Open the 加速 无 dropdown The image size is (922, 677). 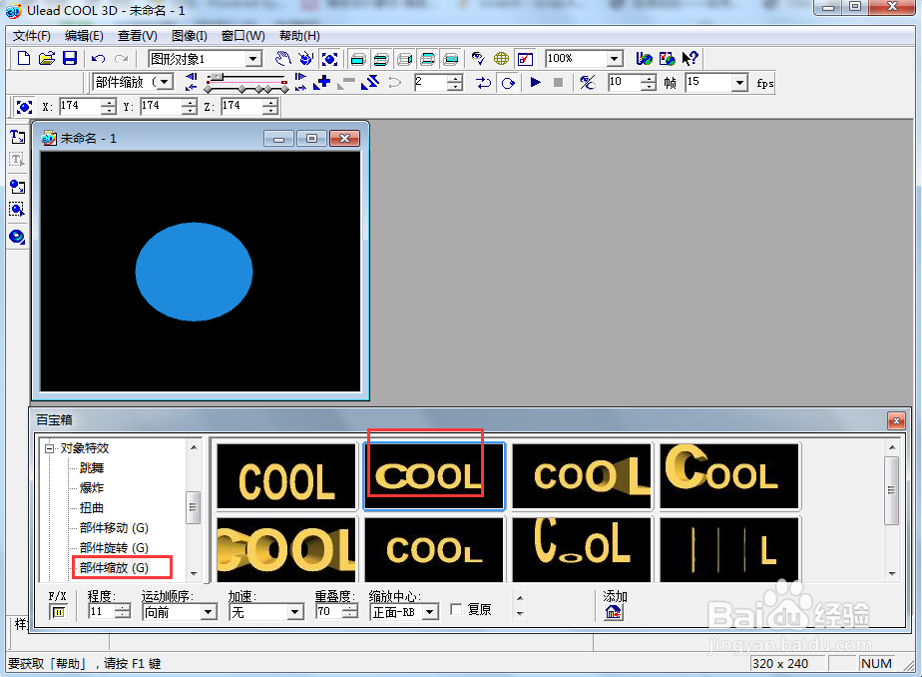(294, 612)
